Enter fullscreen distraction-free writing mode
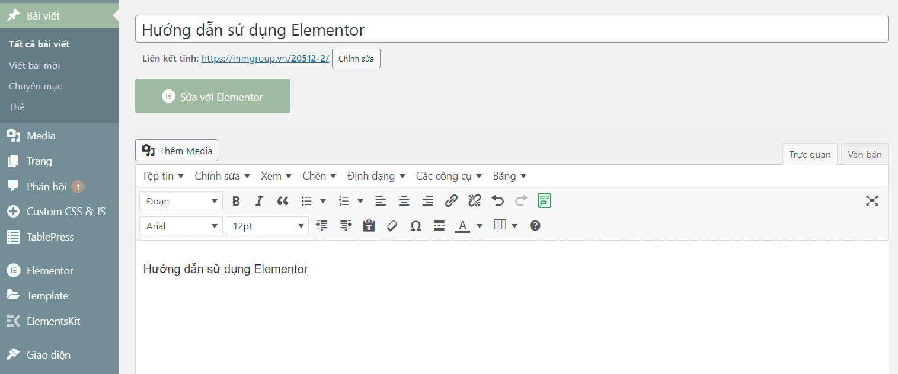The width and height of the screenshot is (898, 374). tap(871, 201)
